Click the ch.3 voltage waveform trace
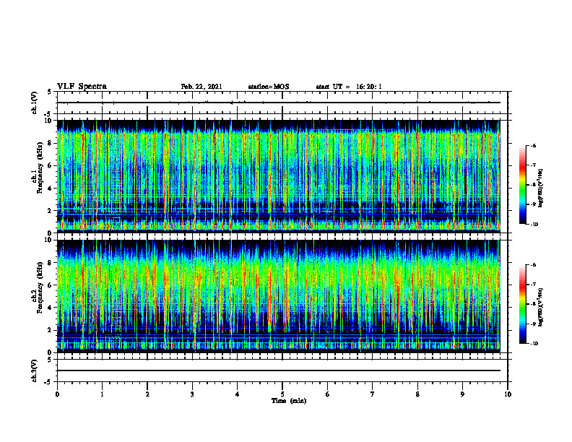 click(279, 370)
